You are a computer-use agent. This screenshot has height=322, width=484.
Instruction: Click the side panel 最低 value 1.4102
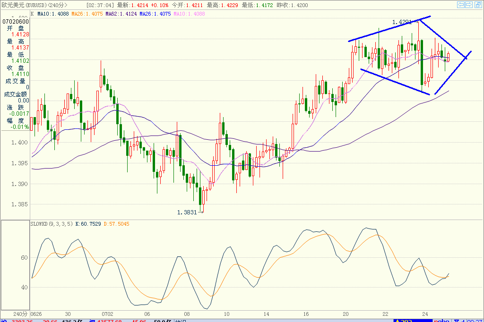20,61
